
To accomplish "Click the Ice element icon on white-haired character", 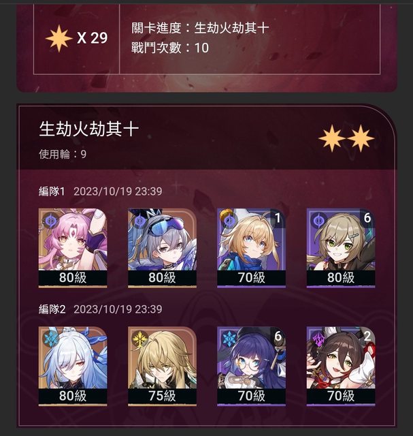I will coord(50,339).
